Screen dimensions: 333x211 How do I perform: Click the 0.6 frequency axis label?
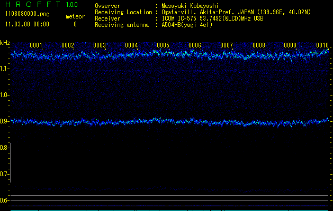[5, 200]
